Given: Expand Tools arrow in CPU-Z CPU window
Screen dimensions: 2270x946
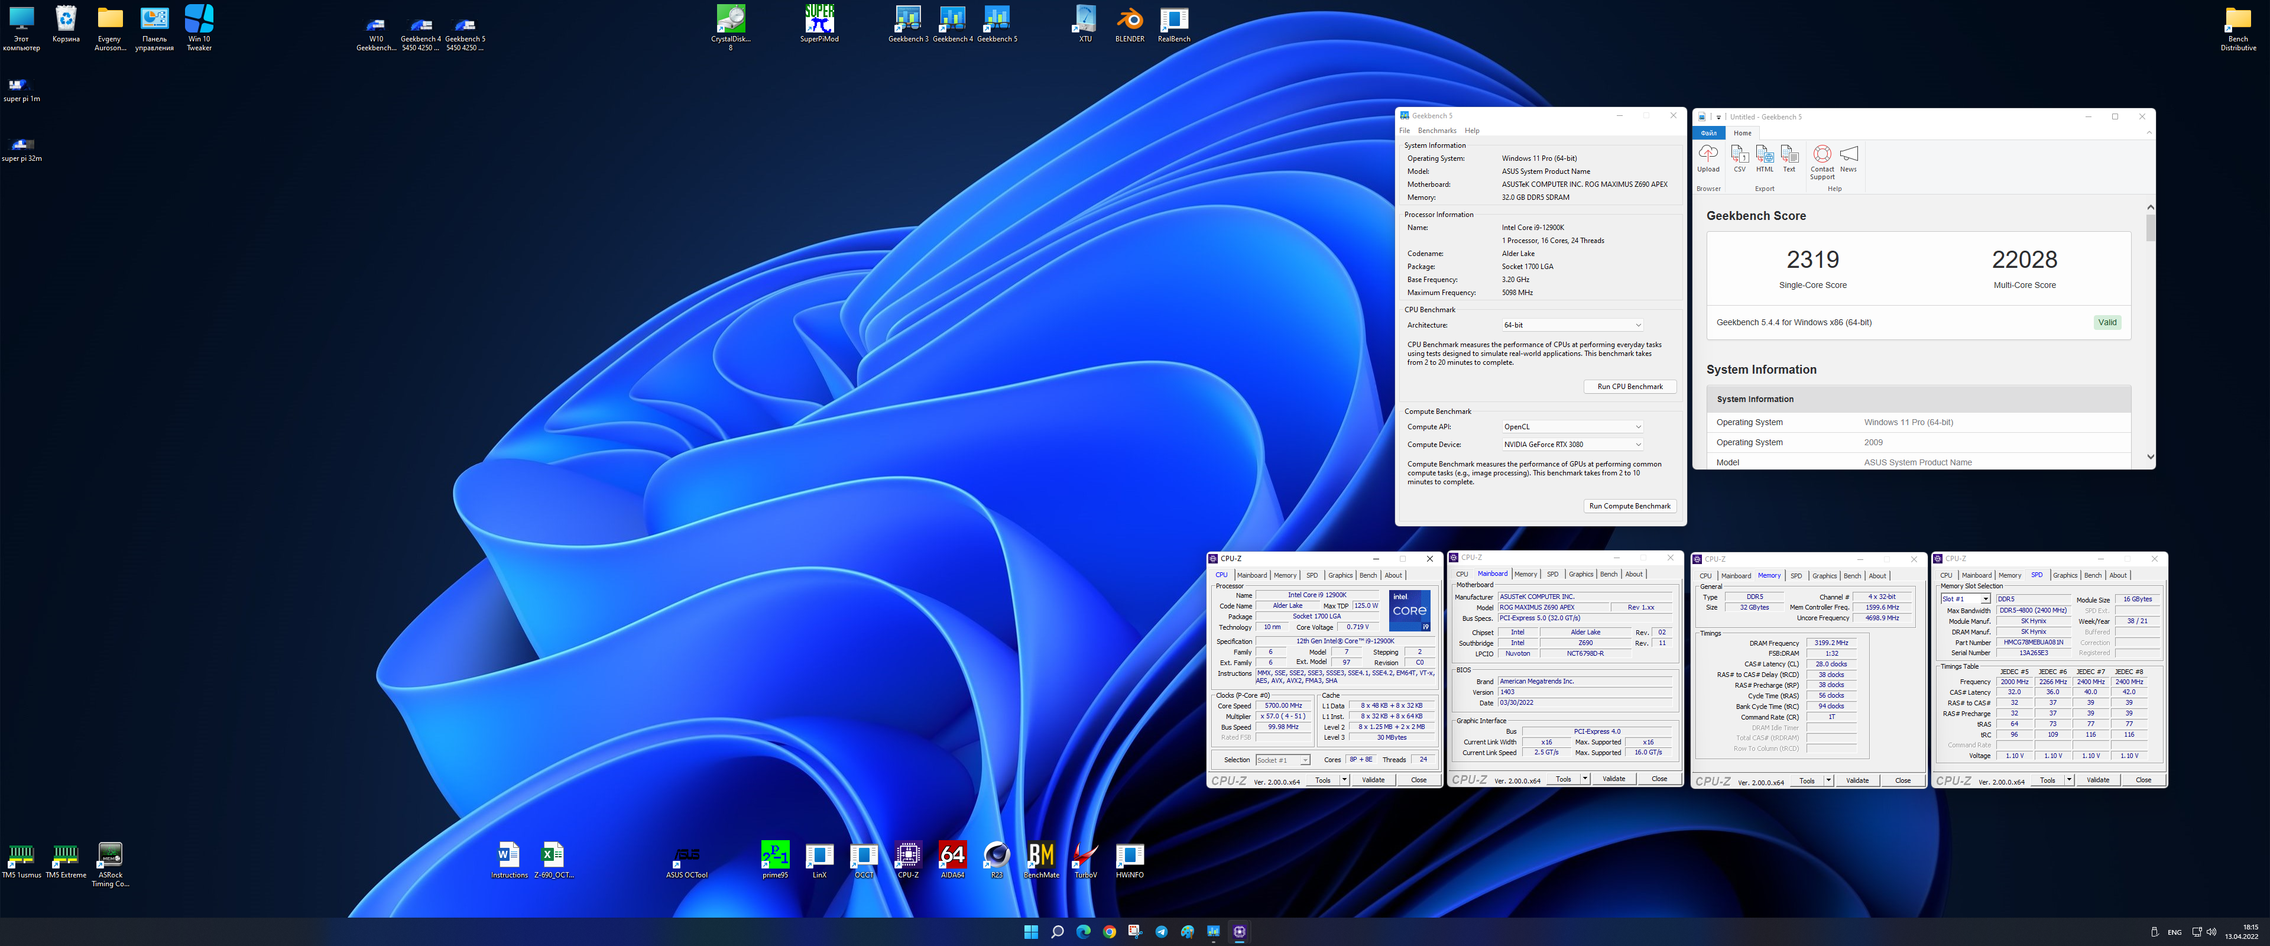Looking at the screenshot, I should (x=1344, y=780).
